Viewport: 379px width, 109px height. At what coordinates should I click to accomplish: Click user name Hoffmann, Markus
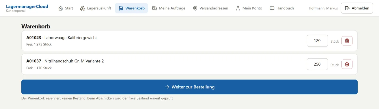[x=323, y=8]
